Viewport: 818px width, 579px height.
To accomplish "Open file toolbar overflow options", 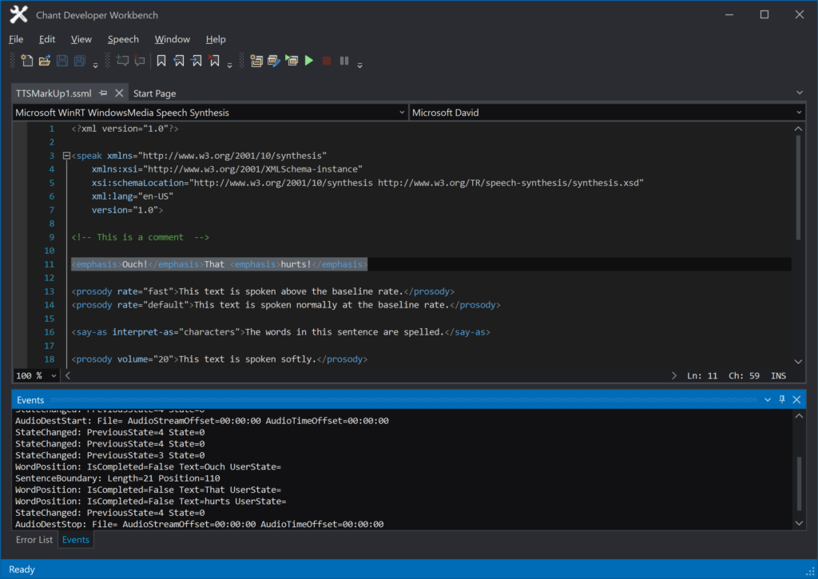I will [x=96, y=65].
